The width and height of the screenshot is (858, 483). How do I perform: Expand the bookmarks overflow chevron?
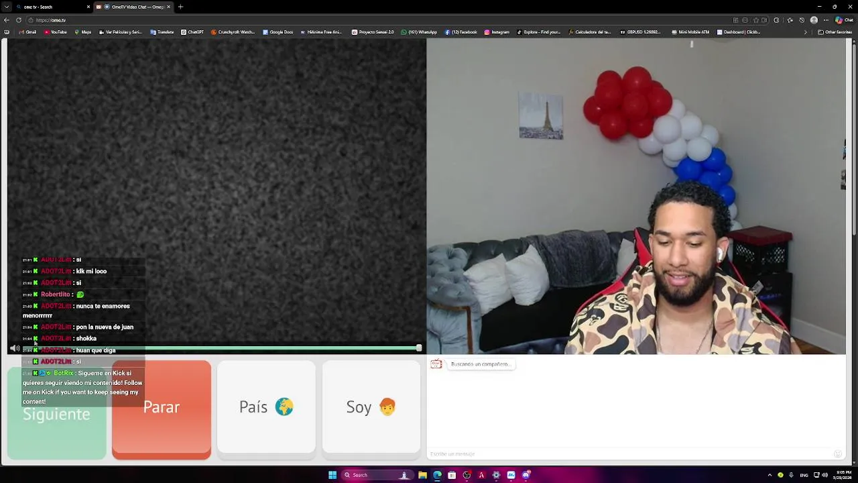[x=806, y=32]
